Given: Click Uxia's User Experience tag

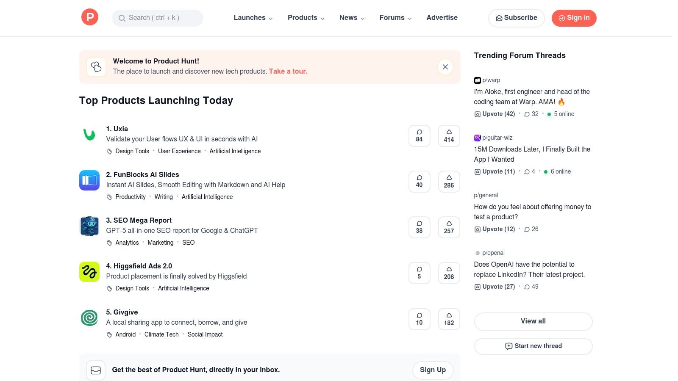Looking at the screenshot, I should (179, 151).
